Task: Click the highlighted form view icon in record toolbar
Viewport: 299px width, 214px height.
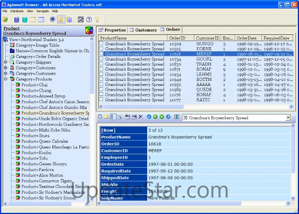Action: pos(113,117)
